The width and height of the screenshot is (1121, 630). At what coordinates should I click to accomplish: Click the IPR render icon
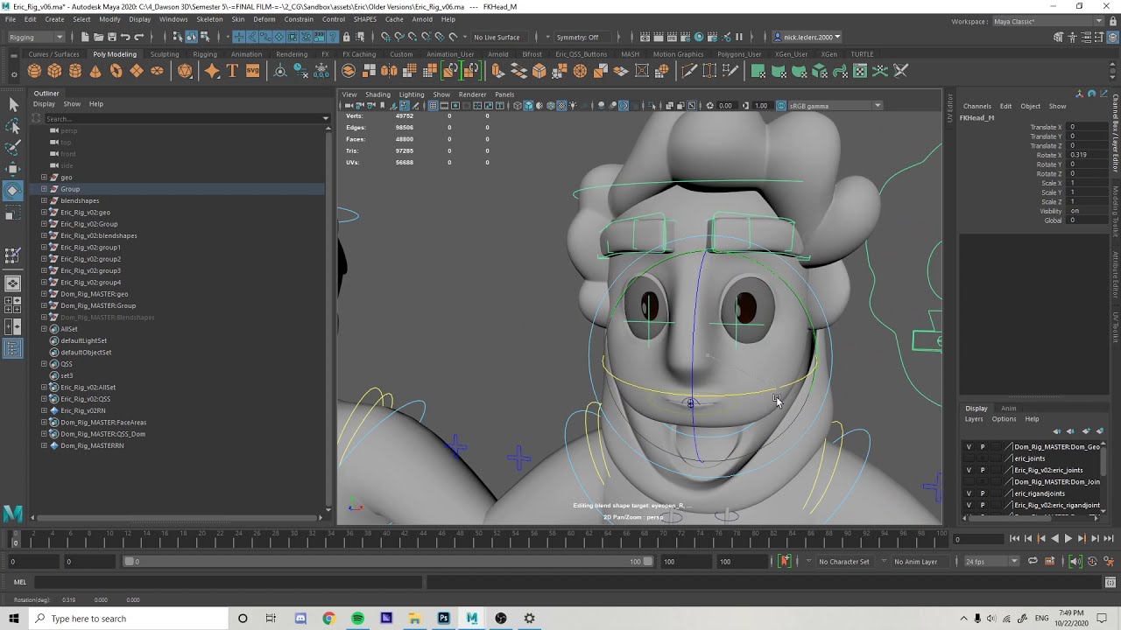[x=672, y=37]
